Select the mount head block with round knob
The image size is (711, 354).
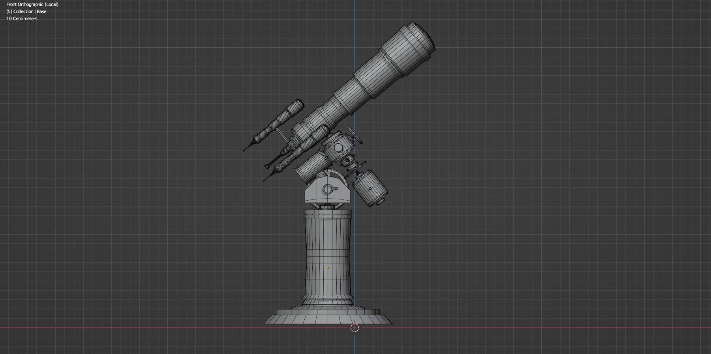point(327,190)
